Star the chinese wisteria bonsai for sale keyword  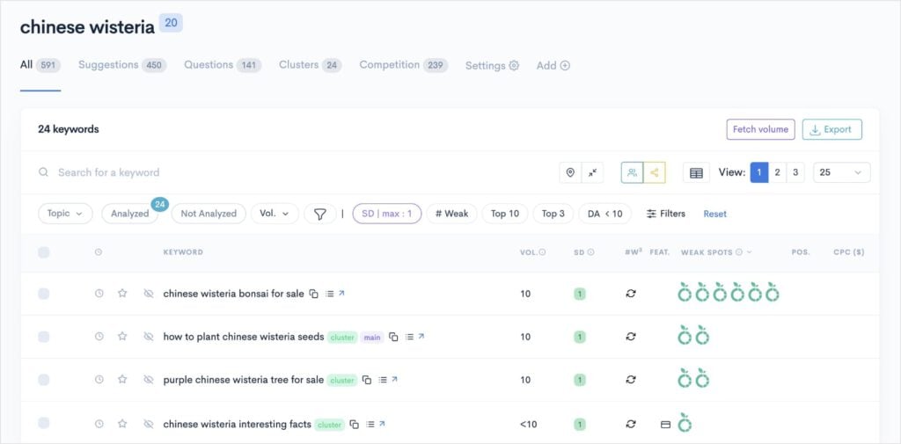122,294
